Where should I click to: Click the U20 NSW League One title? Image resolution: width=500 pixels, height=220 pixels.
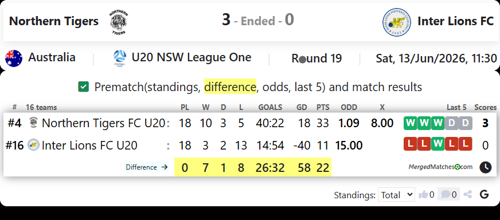tap(192, 58)
